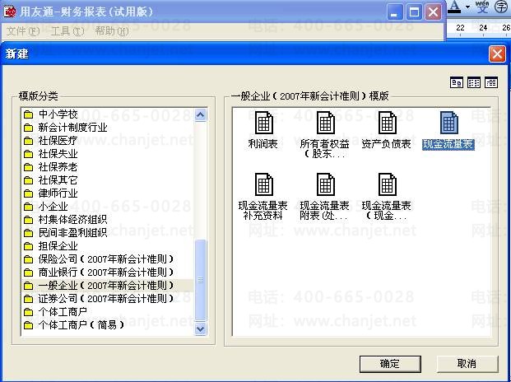Click the category list scroll down arrow
The height and width of the screenshot is (382, 511).
[x=201, y=328]
